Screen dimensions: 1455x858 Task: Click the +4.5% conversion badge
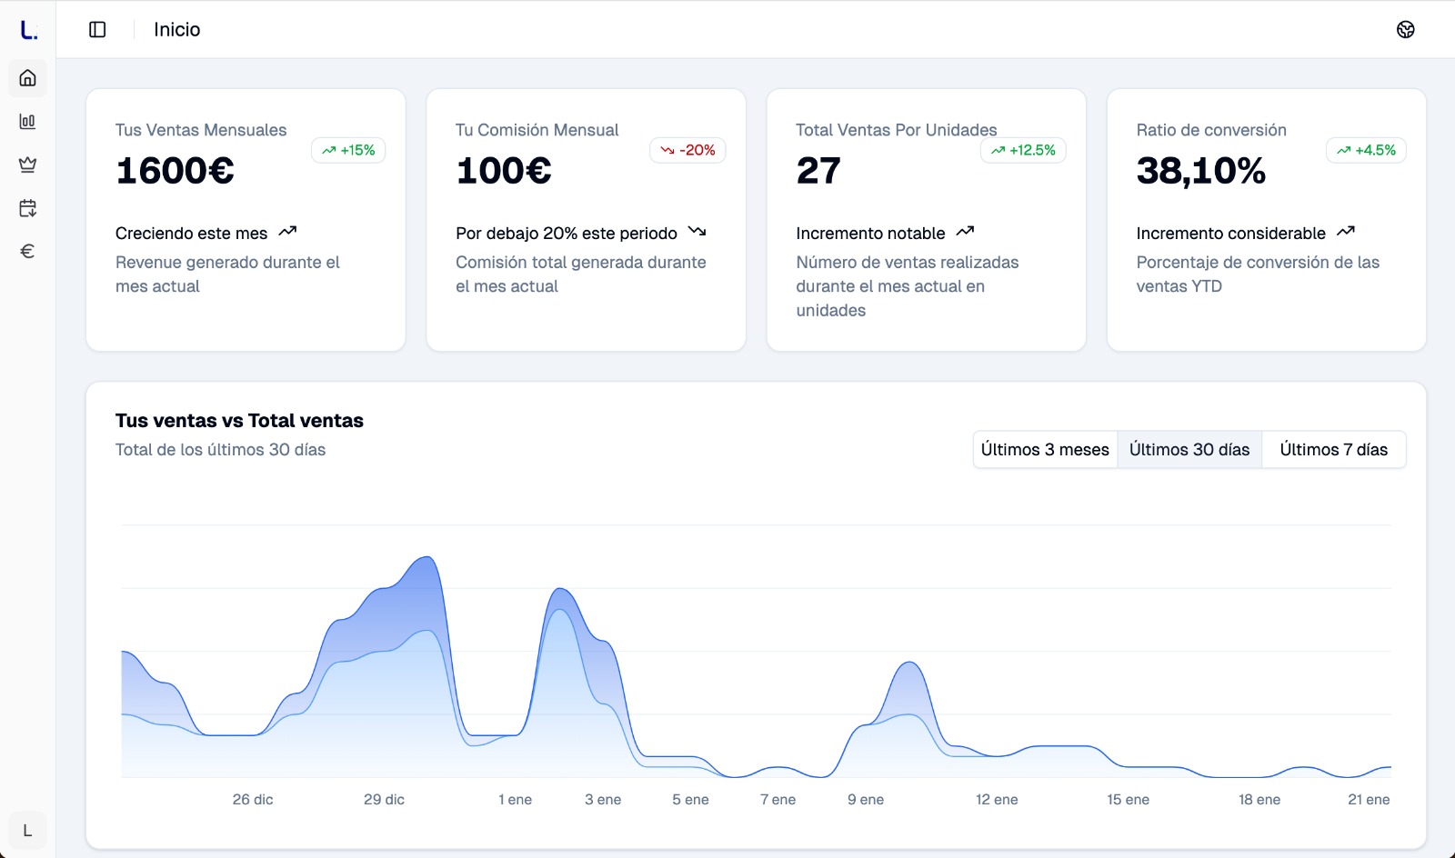(x=1366, y=151)
